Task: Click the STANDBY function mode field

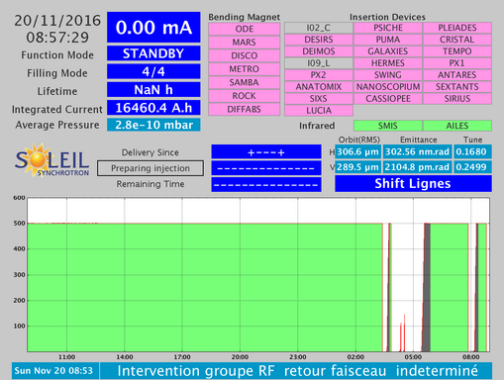Action: coord(153,53)
